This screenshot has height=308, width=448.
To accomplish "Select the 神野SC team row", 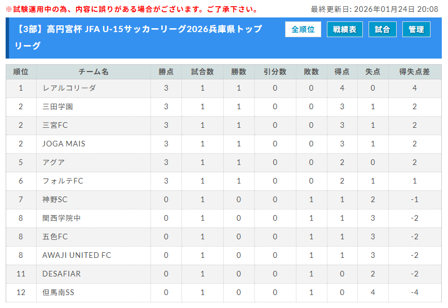I will 55,199.
